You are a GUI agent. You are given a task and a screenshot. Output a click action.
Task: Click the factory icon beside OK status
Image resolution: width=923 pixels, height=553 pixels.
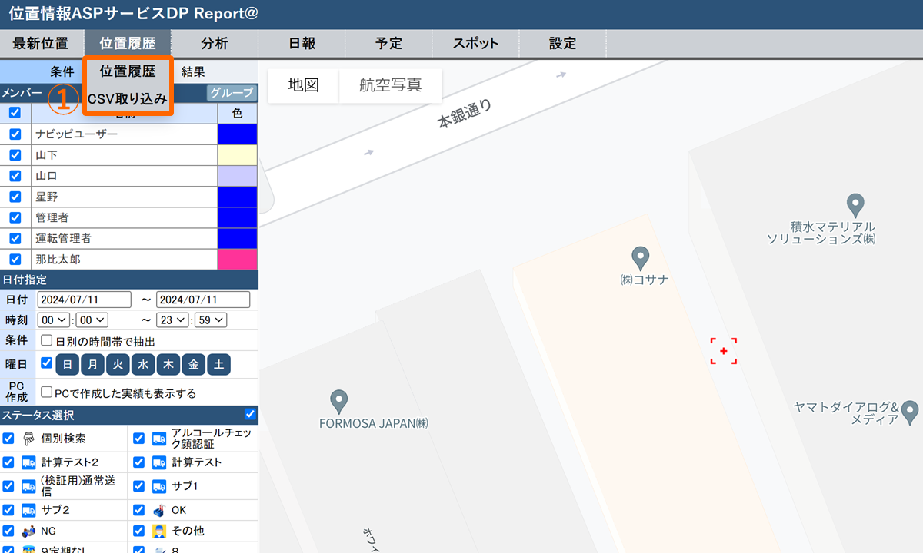(159, 510)
